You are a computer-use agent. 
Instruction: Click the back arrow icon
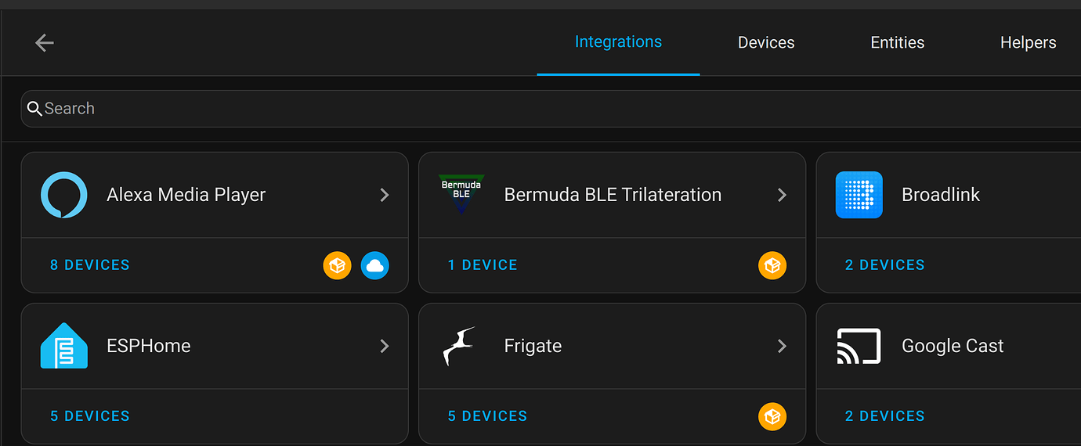45,43
